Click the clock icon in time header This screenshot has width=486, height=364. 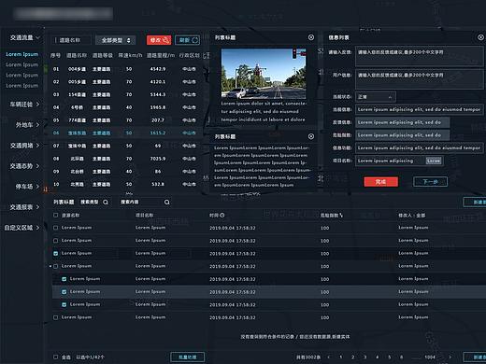point(222,215)
